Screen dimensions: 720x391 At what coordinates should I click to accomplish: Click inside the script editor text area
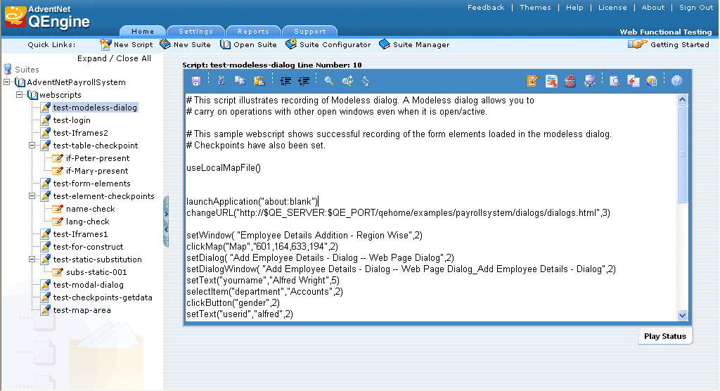click(x=431, y=207)
